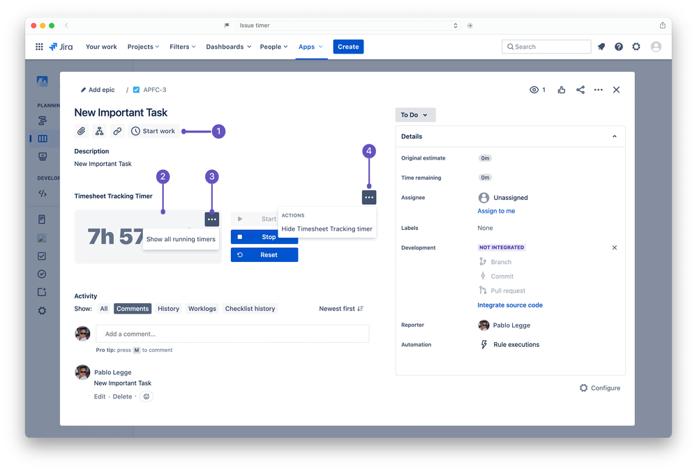Select the Comments activity tab
697x471 pixels.
133,309
